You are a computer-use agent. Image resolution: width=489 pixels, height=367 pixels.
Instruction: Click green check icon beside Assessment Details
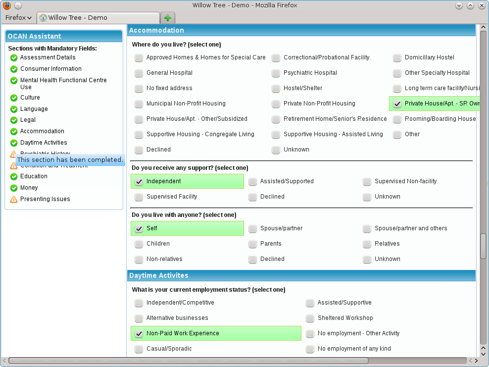[14, 58]
